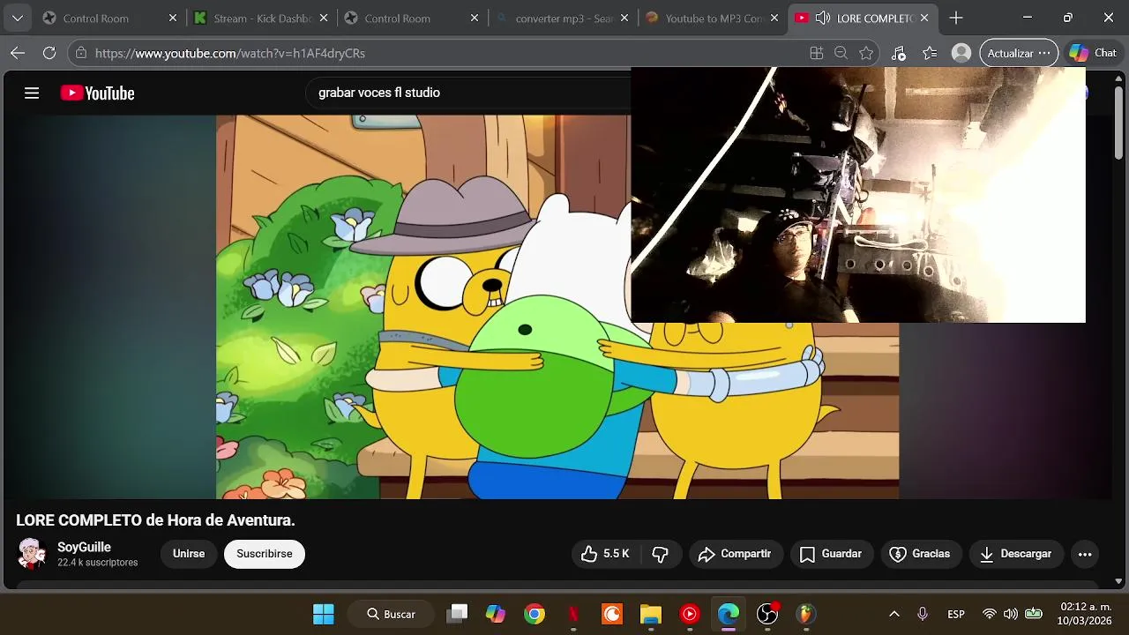
Task: Open FL Studio on taskbar
Action: [x=806, y=614]
